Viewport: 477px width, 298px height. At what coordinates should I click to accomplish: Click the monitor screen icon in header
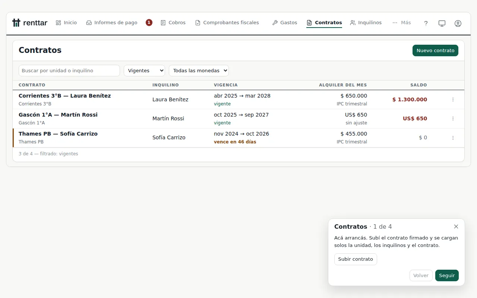click(442, 23)
